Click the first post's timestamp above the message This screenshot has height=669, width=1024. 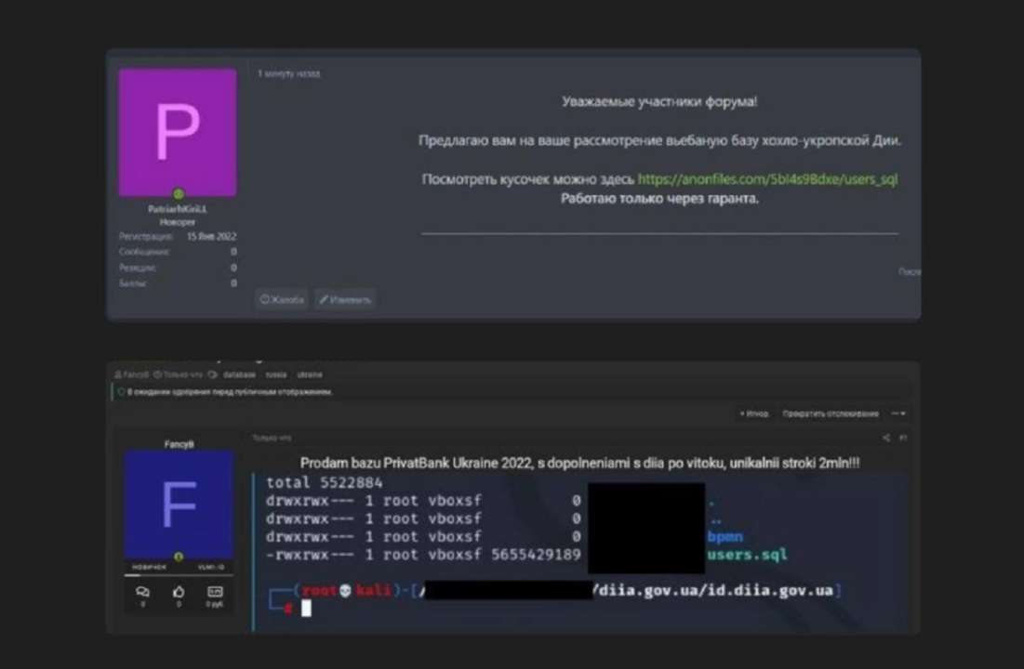click(x=288, y=73)
